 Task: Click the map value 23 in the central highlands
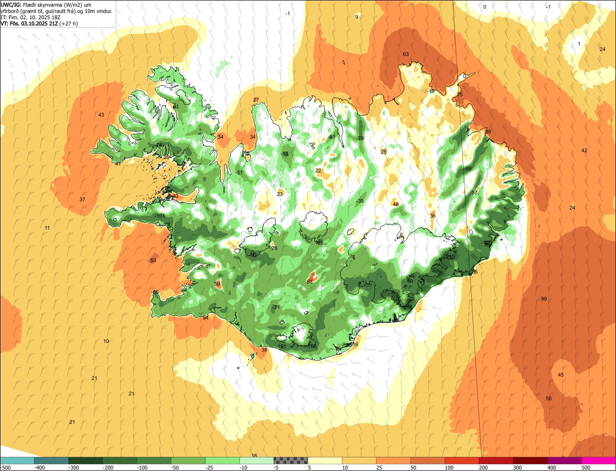[x=280, y=195]
